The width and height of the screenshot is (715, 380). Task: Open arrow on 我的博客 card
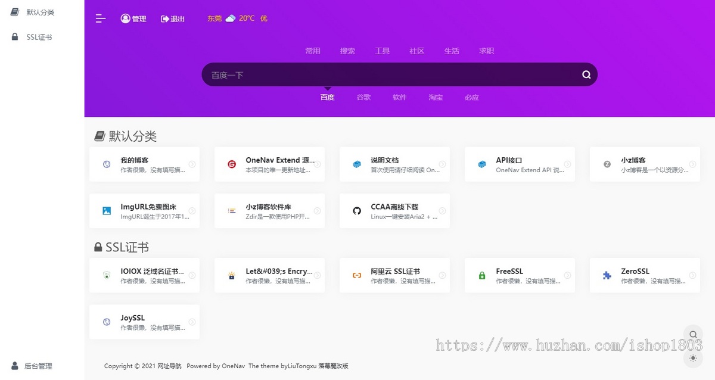pos(192,164)
